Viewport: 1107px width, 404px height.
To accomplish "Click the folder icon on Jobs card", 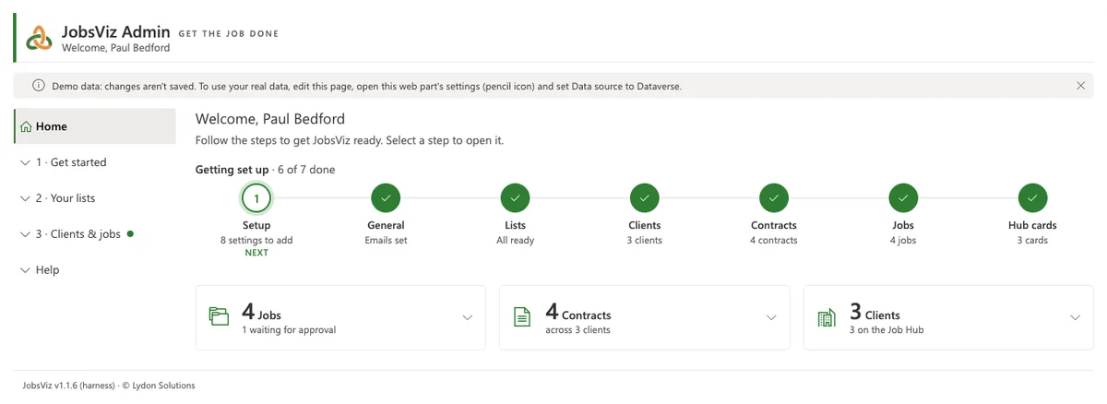I will tap(219, 316).
